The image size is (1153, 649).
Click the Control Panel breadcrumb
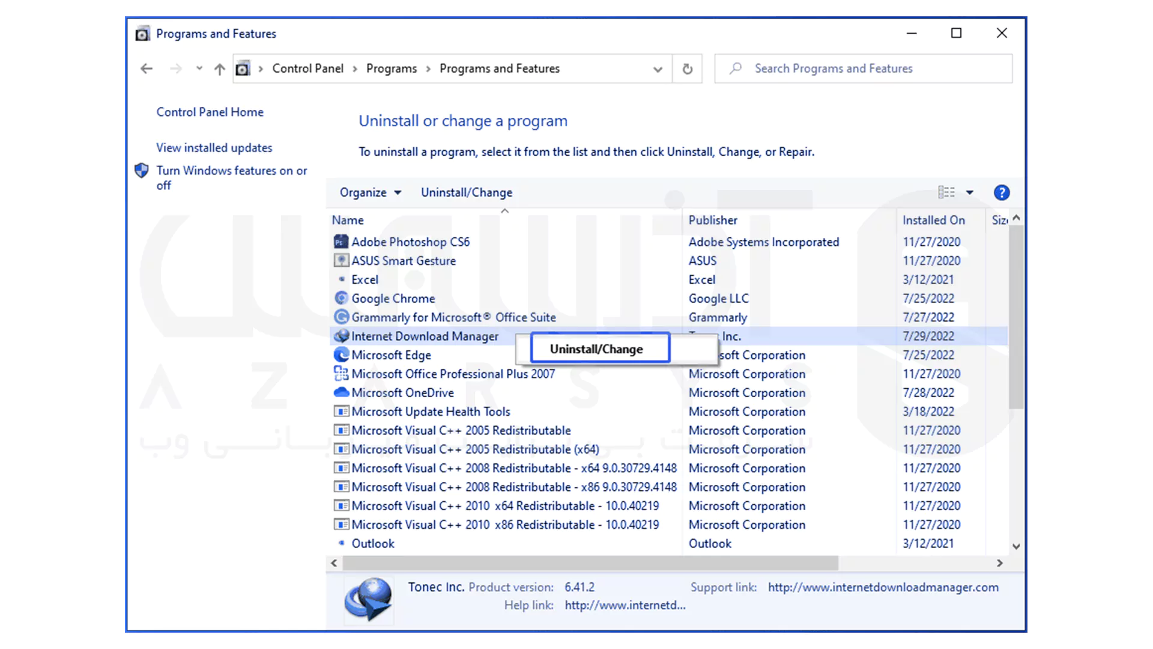pyautogui.click(x=307, y=69)
